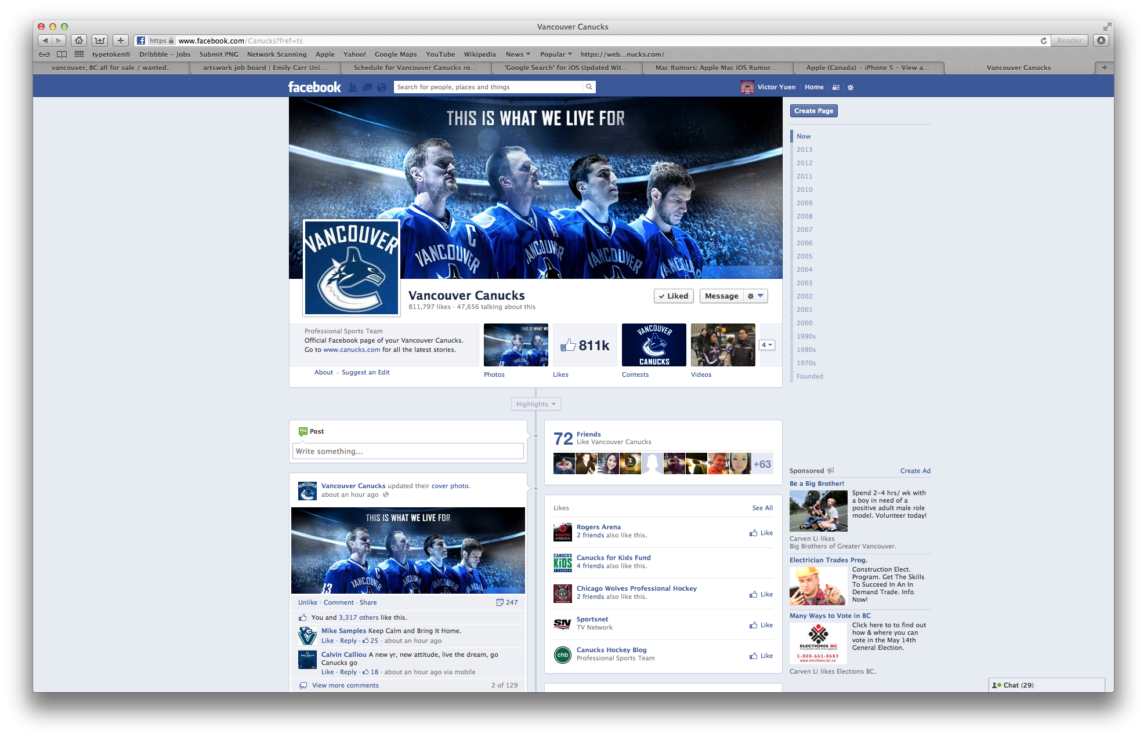This screenshot has width=1147, height=738.
Task: Like the Canucks Hockey Blog page
Action: coord(761,656)
